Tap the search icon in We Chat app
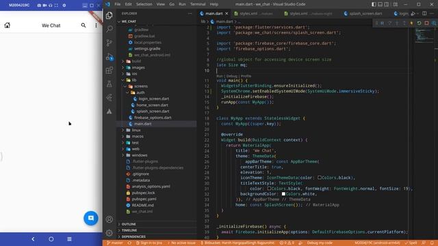This screenshot has width=438, height=246. pyautogui.click(x=83, y=25)
